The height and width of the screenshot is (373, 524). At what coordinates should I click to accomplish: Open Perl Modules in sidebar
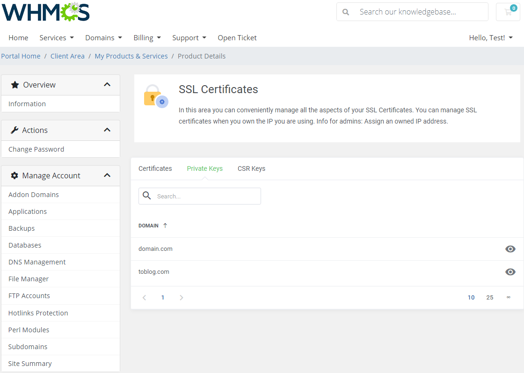(x=60, y=330)
